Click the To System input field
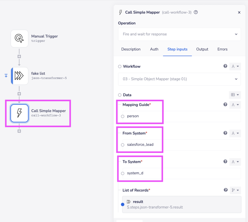The width and height of the screenshot is (248, 222). point(181,173)
